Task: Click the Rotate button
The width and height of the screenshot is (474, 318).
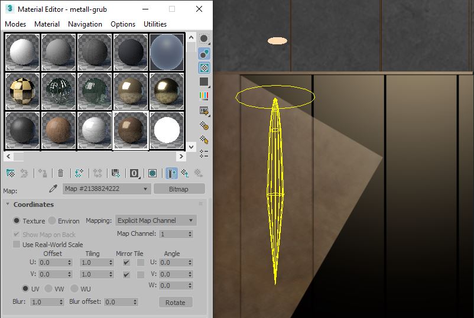Action: point(176,302)
